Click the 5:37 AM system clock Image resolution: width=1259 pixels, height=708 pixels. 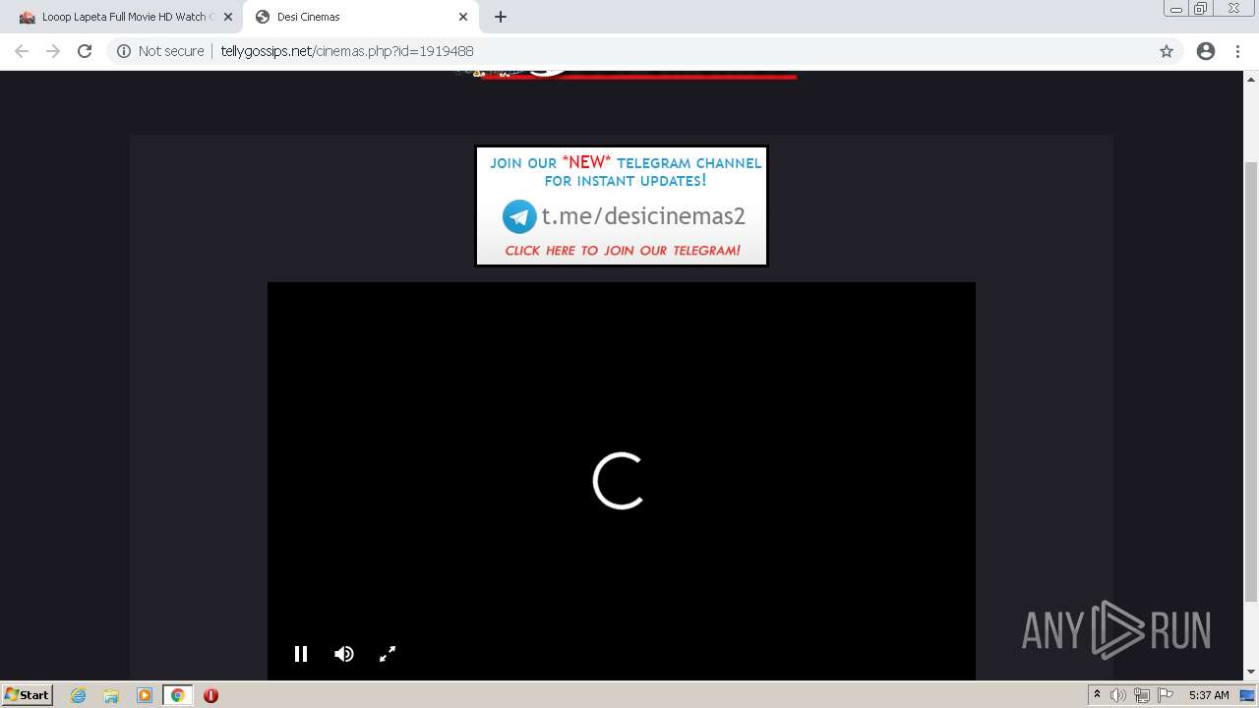tap(1209, 695)
